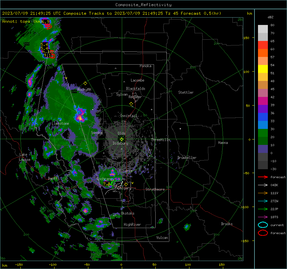Click the 'Vulcan' city label
The width and height of the screenshot is (287, 269).
tap(162, 238)
